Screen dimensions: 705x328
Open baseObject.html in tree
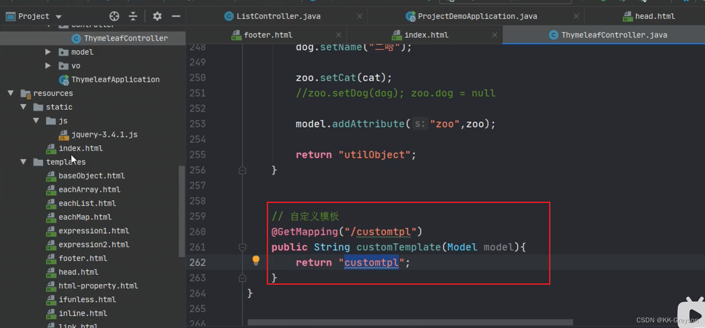pos(92,176)
